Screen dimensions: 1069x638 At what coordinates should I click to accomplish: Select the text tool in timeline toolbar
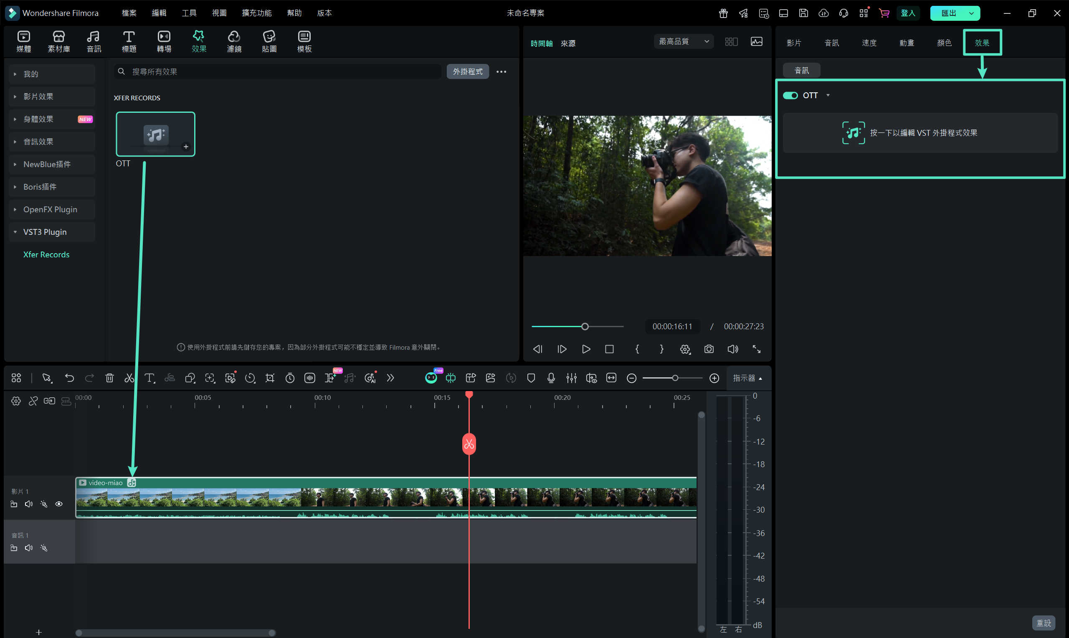[x=149, y=378]
